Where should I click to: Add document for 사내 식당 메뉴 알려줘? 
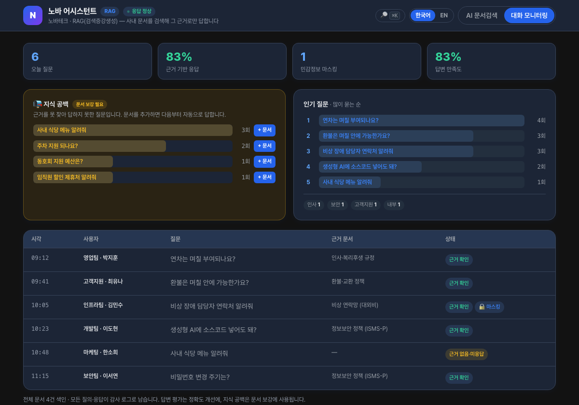point(264,130)
